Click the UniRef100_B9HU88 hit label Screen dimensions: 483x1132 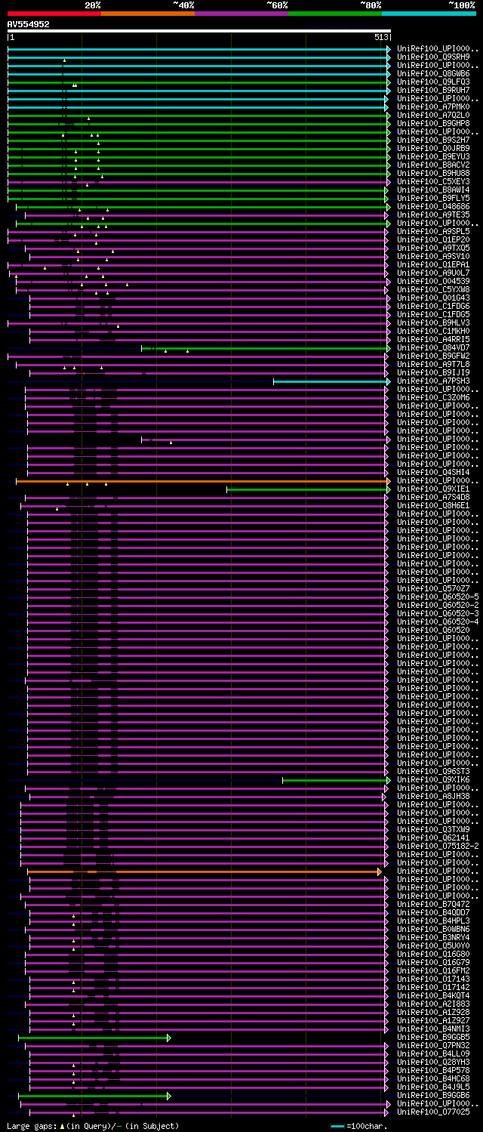tap(433, 173)
